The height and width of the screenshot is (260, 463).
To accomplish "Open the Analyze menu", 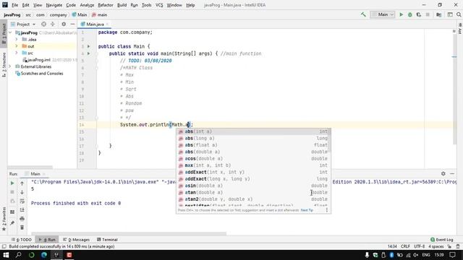I will [87, 5].
